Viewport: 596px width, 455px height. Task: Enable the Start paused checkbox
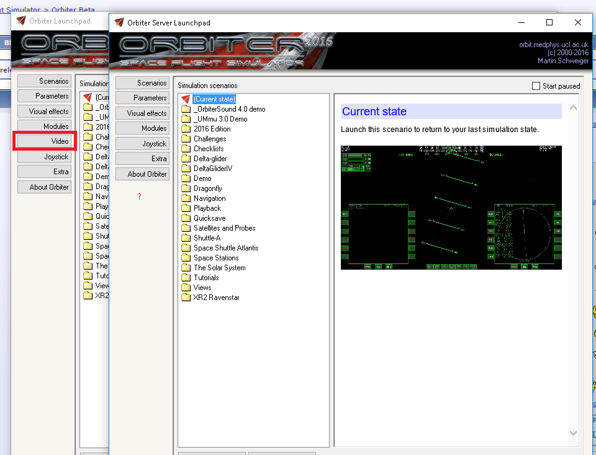click(536, 86)
